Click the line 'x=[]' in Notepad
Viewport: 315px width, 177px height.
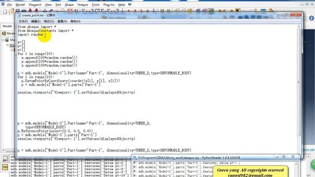21,42
